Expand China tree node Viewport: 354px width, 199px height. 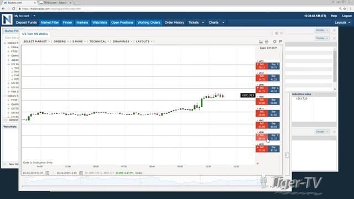tap(9, 47)
